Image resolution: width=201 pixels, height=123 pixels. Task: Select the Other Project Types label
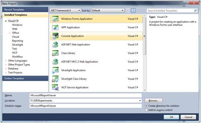[x=19, y=65]
